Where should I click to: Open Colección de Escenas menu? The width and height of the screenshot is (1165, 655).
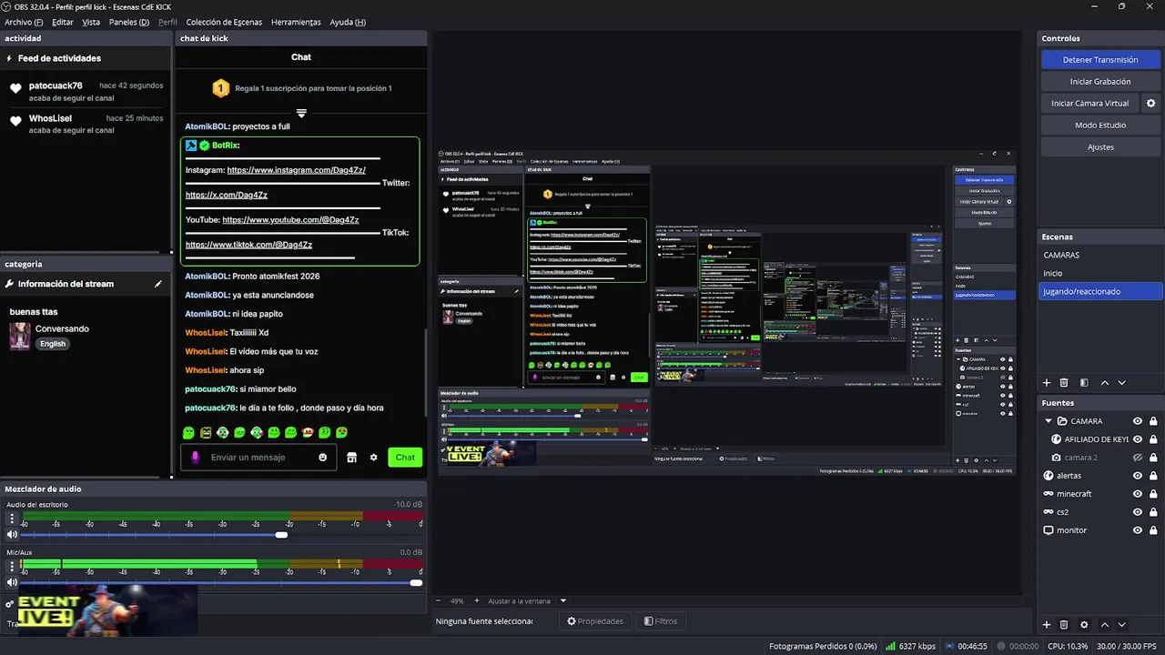pos(224,22)
